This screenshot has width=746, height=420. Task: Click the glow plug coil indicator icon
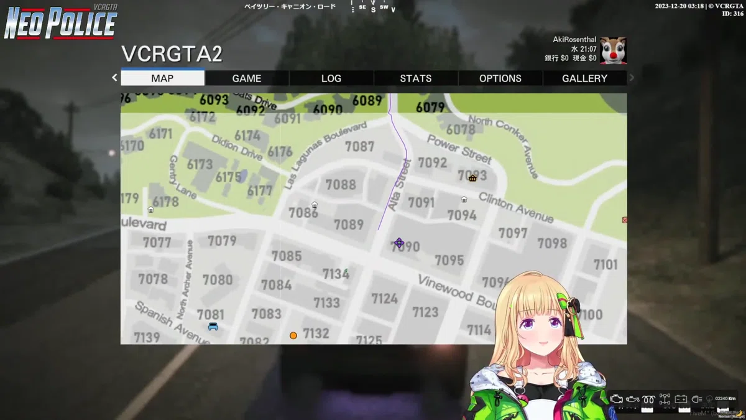coord(648,399)
